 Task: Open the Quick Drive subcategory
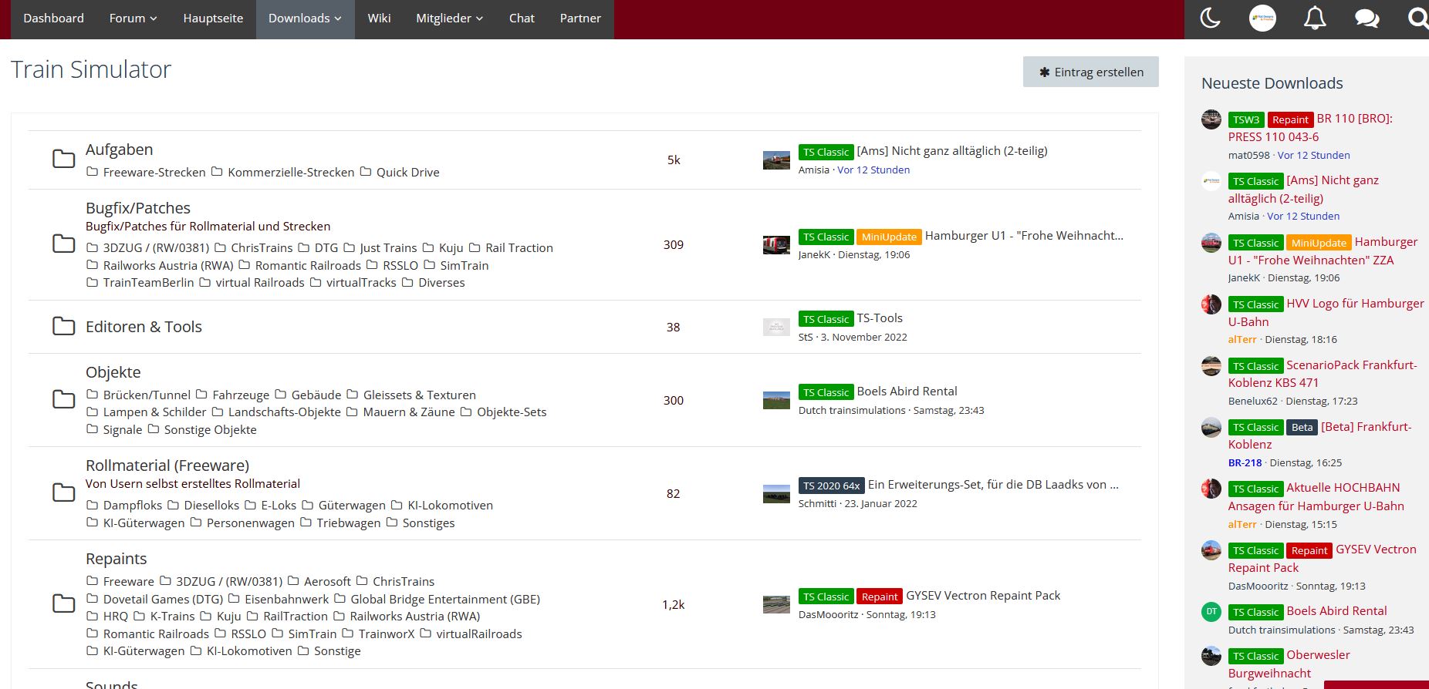[407, 173]
